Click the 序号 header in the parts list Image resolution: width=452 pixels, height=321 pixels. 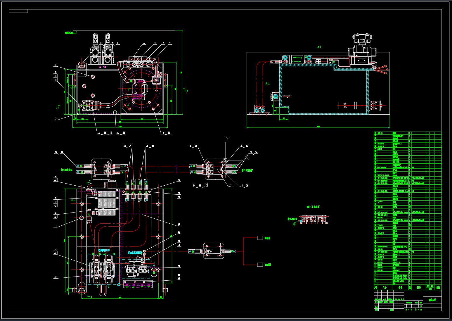click(x=376, y=287)
